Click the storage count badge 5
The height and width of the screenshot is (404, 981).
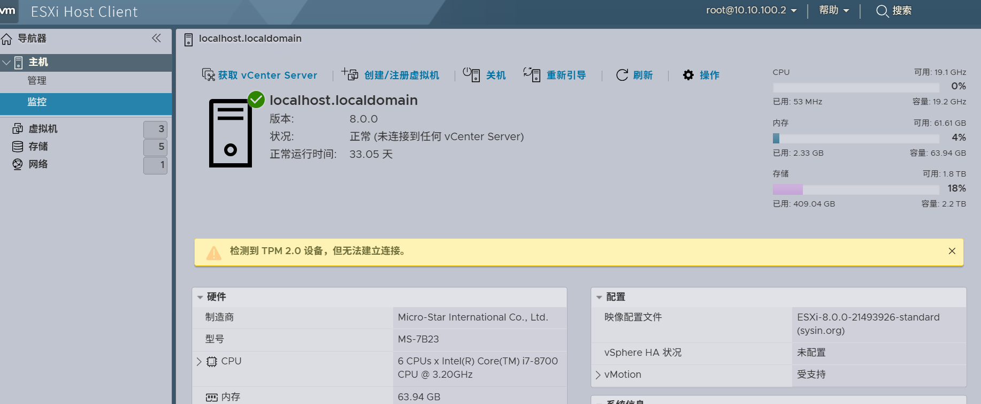tap(156, 147)
